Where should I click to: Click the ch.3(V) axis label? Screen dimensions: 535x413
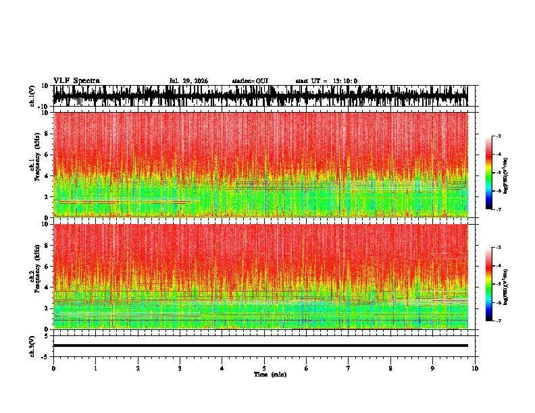tap(32, 346)
